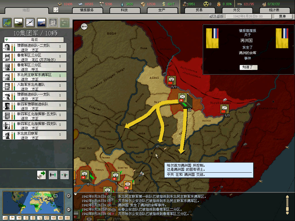295x221 pixels.
Task: Show land units with the tank icon
Action: click(18, 22)
